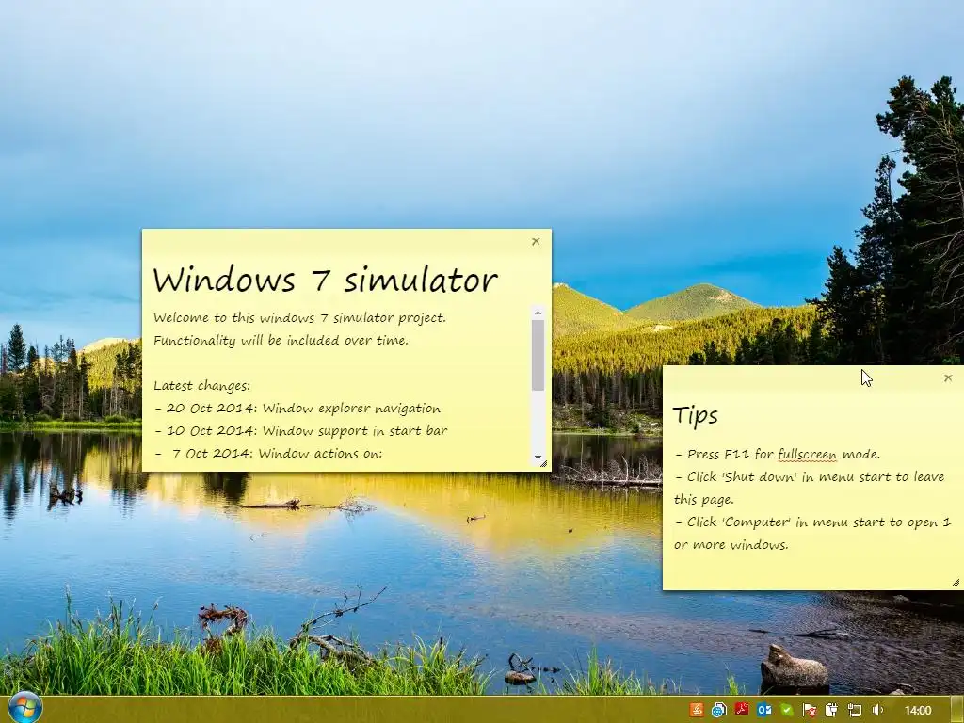Click the 'Windows 7 simulator' note heading

pos(325,280)
